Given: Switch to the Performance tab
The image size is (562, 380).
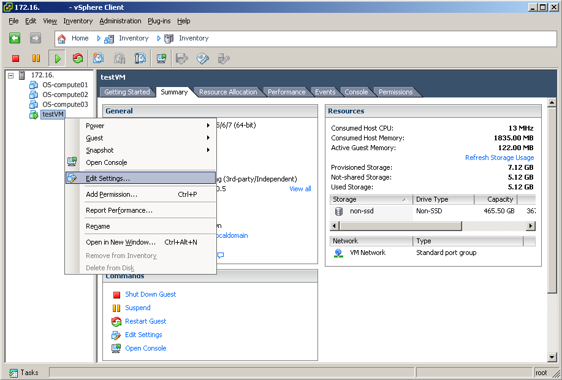Looking at the screenshot, I should tap(286, 92).
